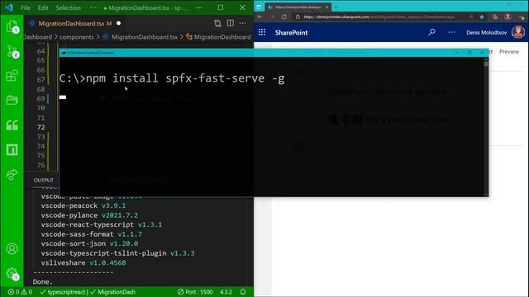Open Denis Molodtsov profile picture
This screenshot has width=529, height=297.
tap(518, 32)
